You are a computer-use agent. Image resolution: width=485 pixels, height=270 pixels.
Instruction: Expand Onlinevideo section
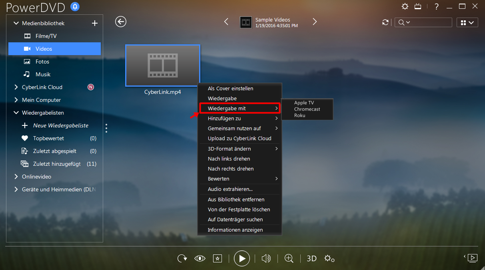tap(16, 177)
